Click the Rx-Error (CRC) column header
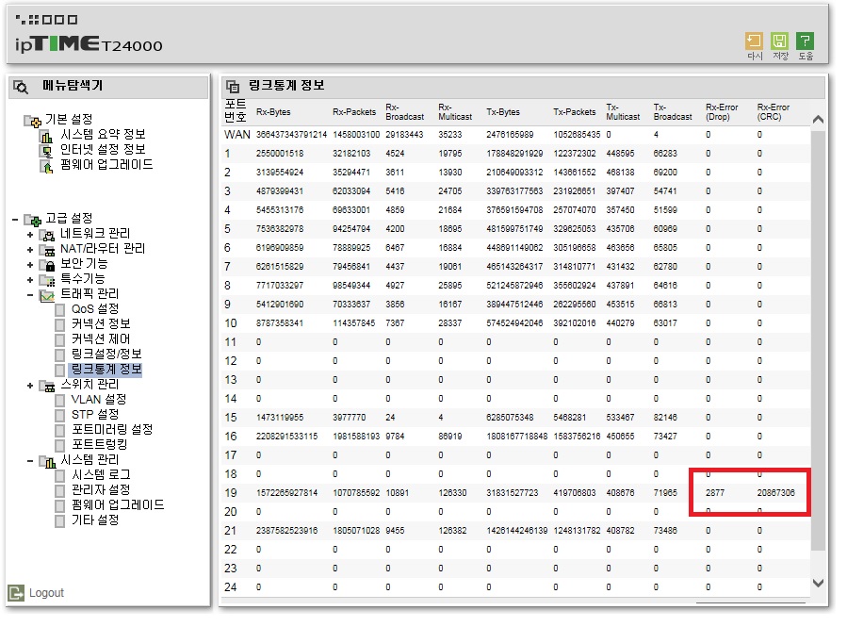The image size is (847, 627). tap(773, 112)
